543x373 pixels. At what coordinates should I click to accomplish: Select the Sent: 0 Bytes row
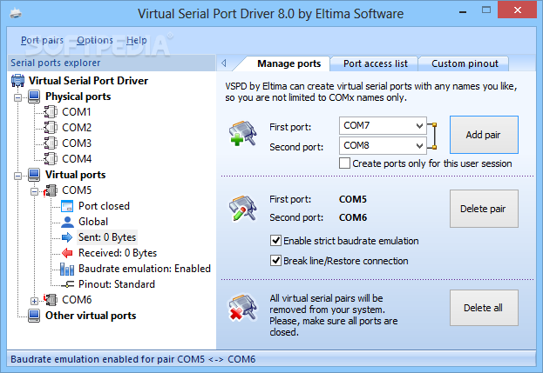pos(107,237)
